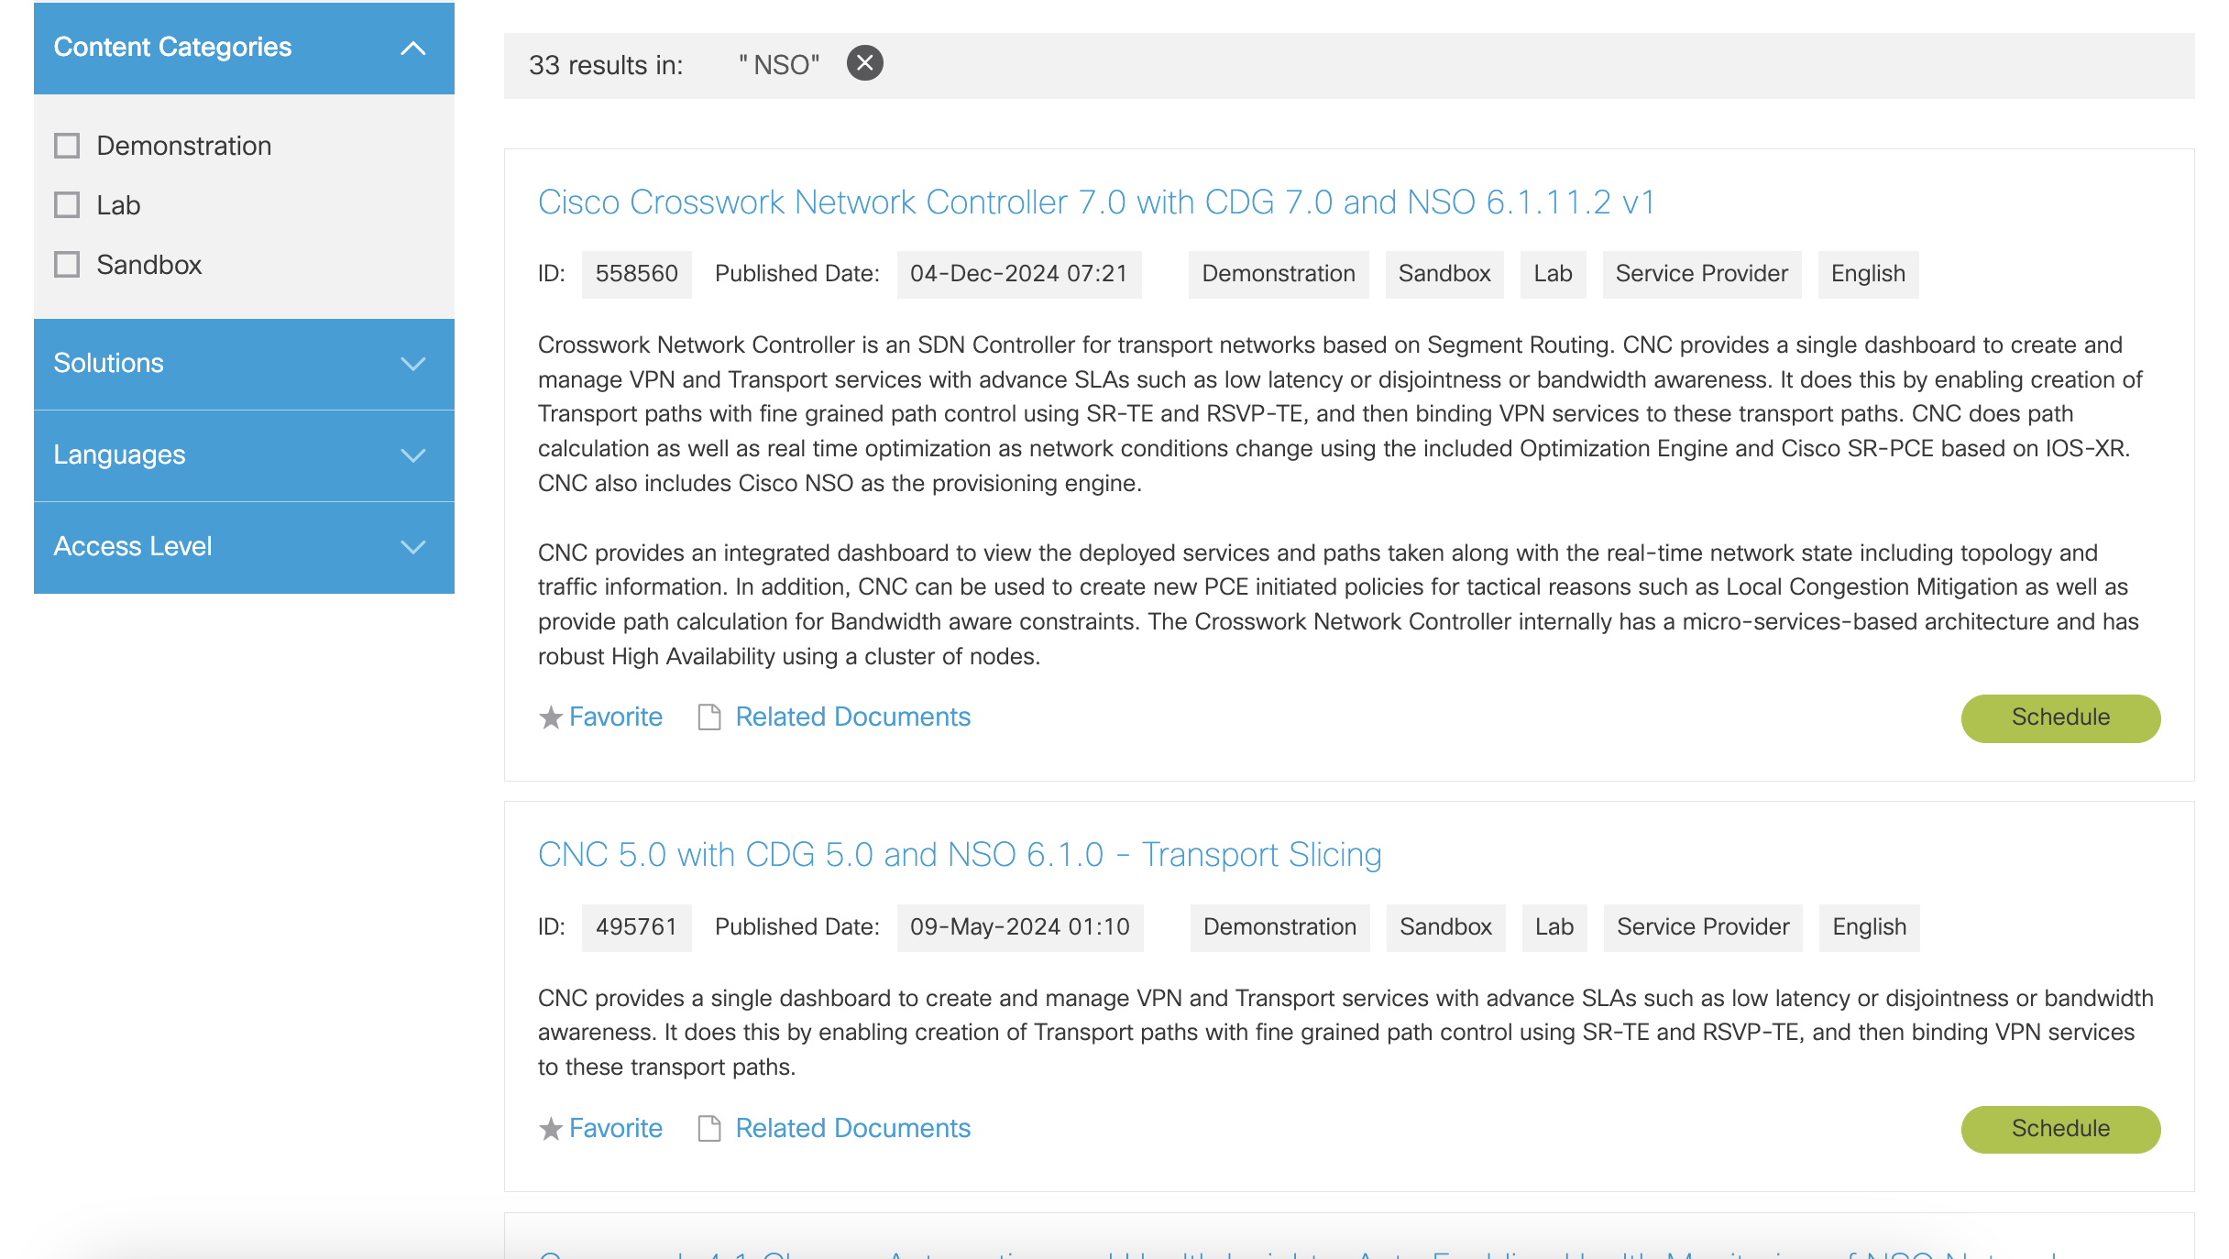This screenshot has width=2229, height=1259.
Task: Open CNC 5.0 Transport Slicing title link
Action: (x=959, y=855)
